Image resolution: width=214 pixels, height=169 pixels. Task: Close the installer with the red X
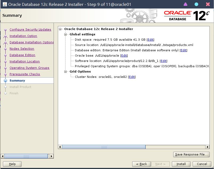click(x=208, y=4)
